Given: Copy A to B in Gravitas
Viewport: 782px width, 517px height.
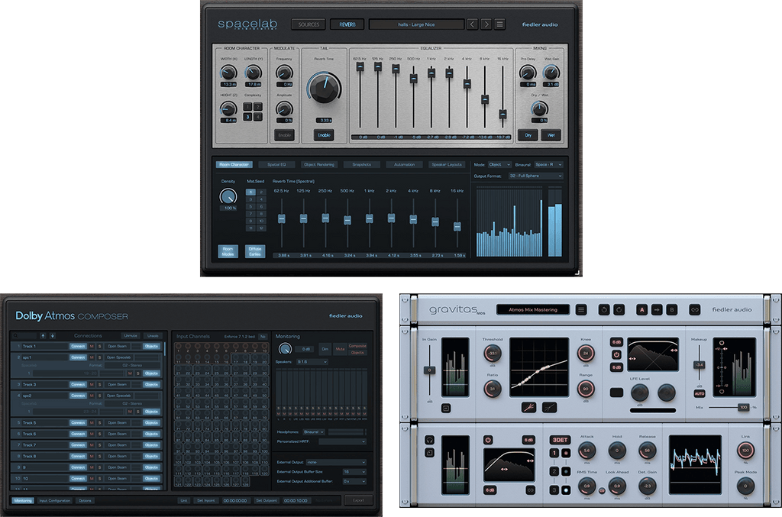Looking at the screenshot, I should point(656,309).
